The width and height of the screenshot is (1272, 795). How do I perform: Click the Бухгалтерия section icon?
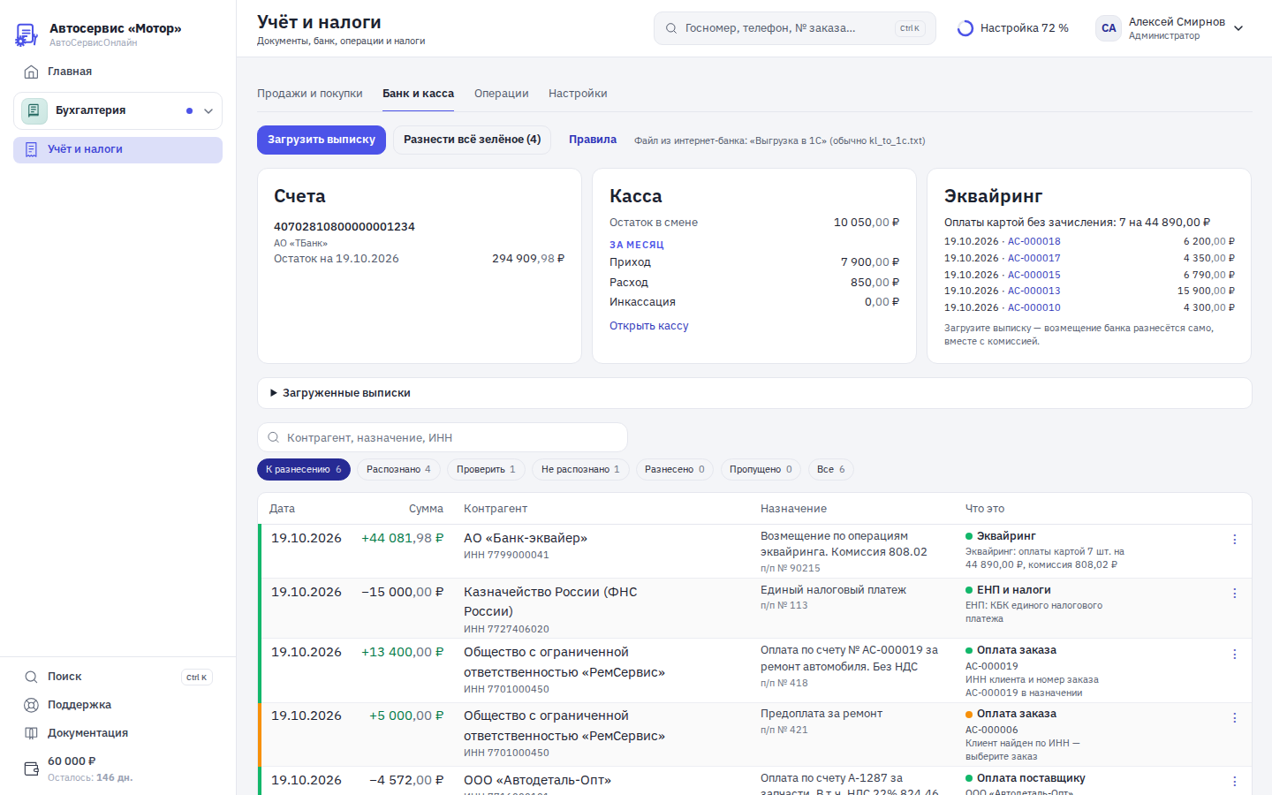pyautogui.click(x=34, y=110)
